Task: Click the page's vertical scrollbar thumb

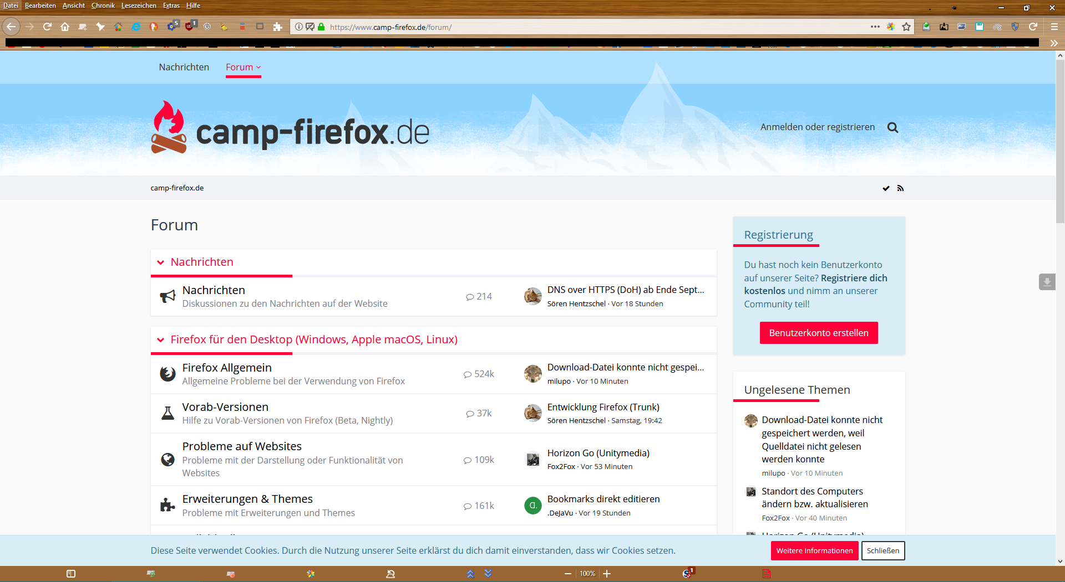Action: 1060,141
